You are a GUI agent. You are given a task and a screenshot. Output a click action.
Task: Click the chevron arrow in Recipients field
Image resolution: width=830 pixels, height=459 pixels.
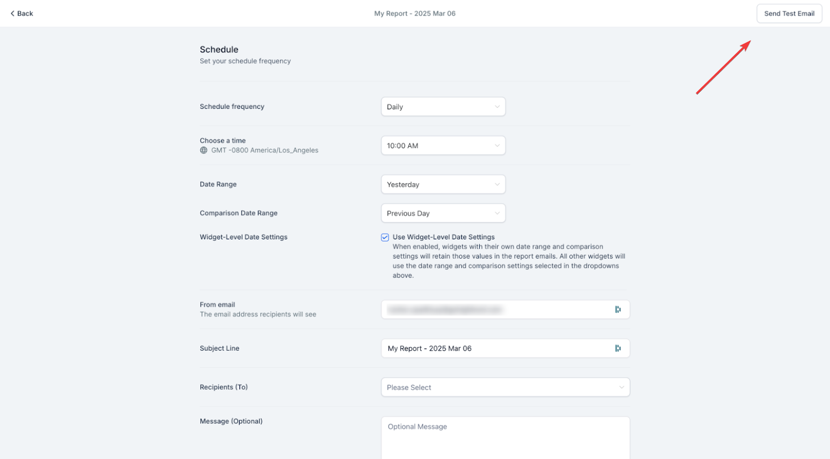(621, 388)
